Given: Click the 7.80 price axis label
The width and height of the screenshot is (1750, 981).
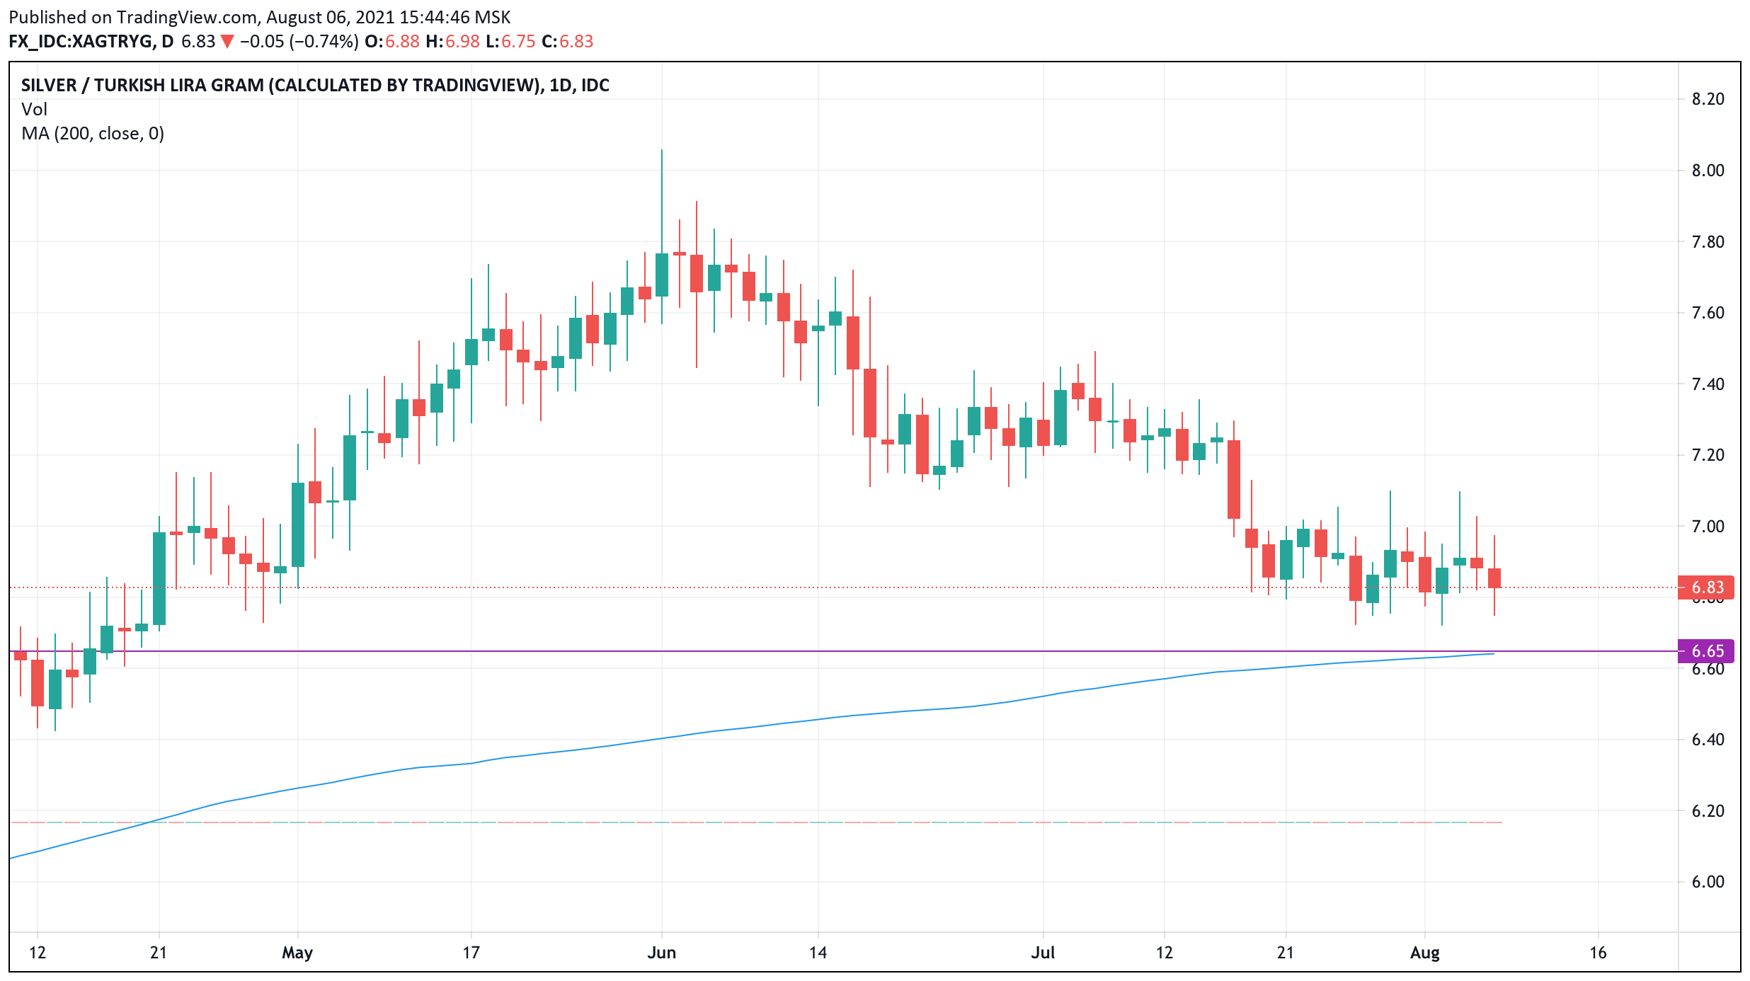Looking at the screenshot, I should 1708,242.
